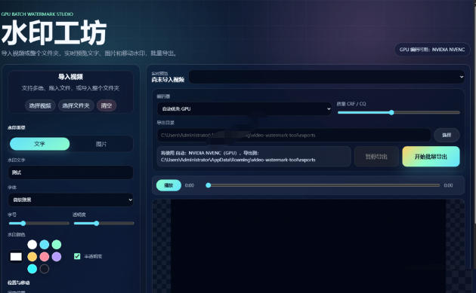Click the 播放 play button

(x=168, y=185)
